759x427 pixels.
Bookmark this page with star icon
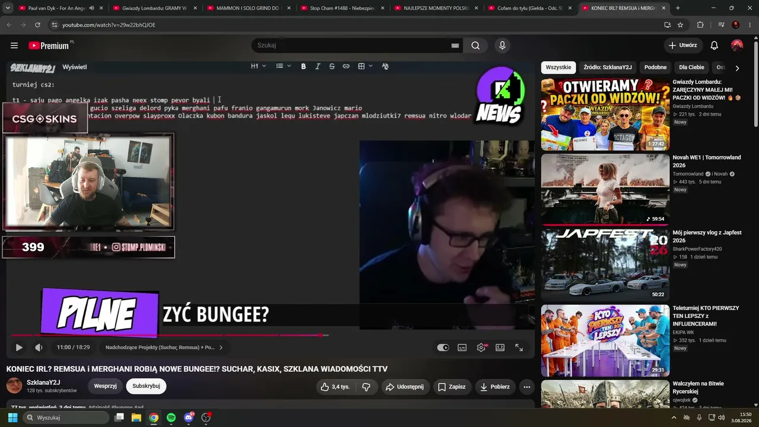[680, 25]
